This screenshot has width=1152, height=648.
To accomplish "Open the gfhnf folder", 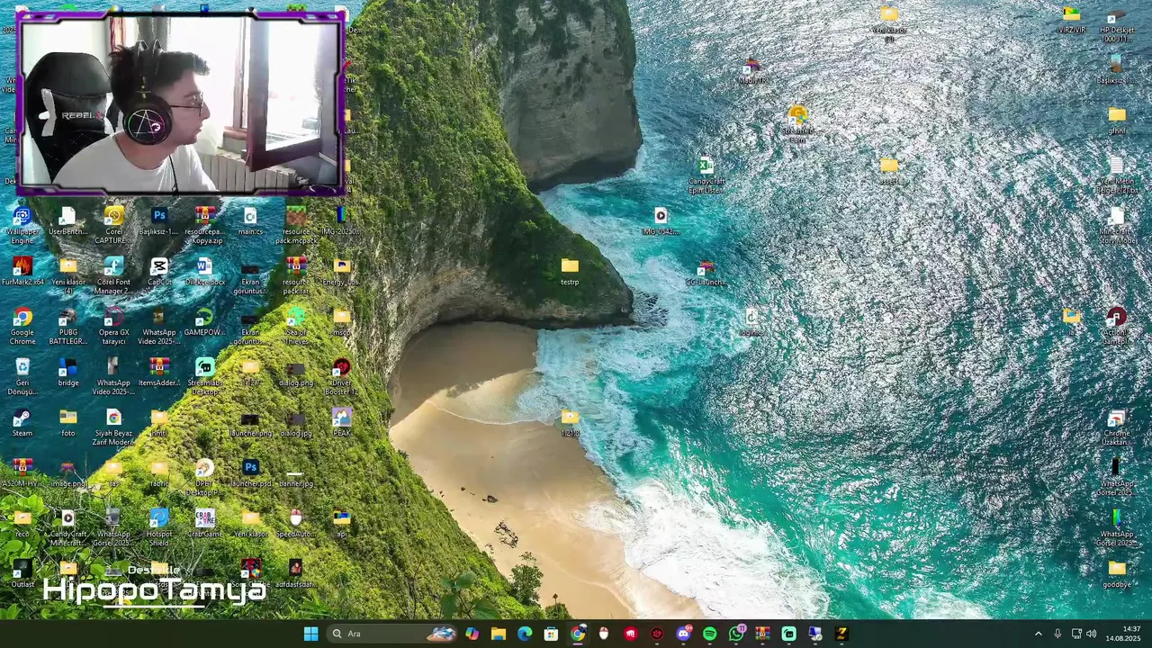I will (1117, 121).
